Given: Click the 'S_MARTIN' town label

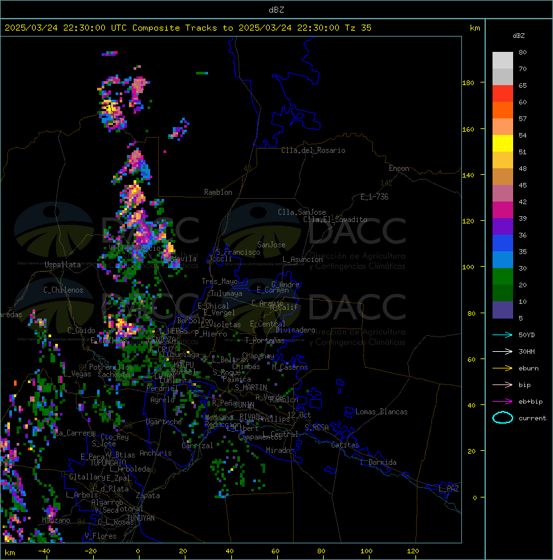Looking at the screenshot, I should pos(251,388).
